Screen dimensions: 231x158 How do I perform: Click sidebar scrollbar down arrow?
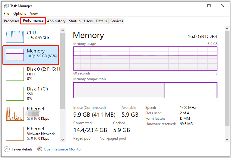(x=63, y=139)
